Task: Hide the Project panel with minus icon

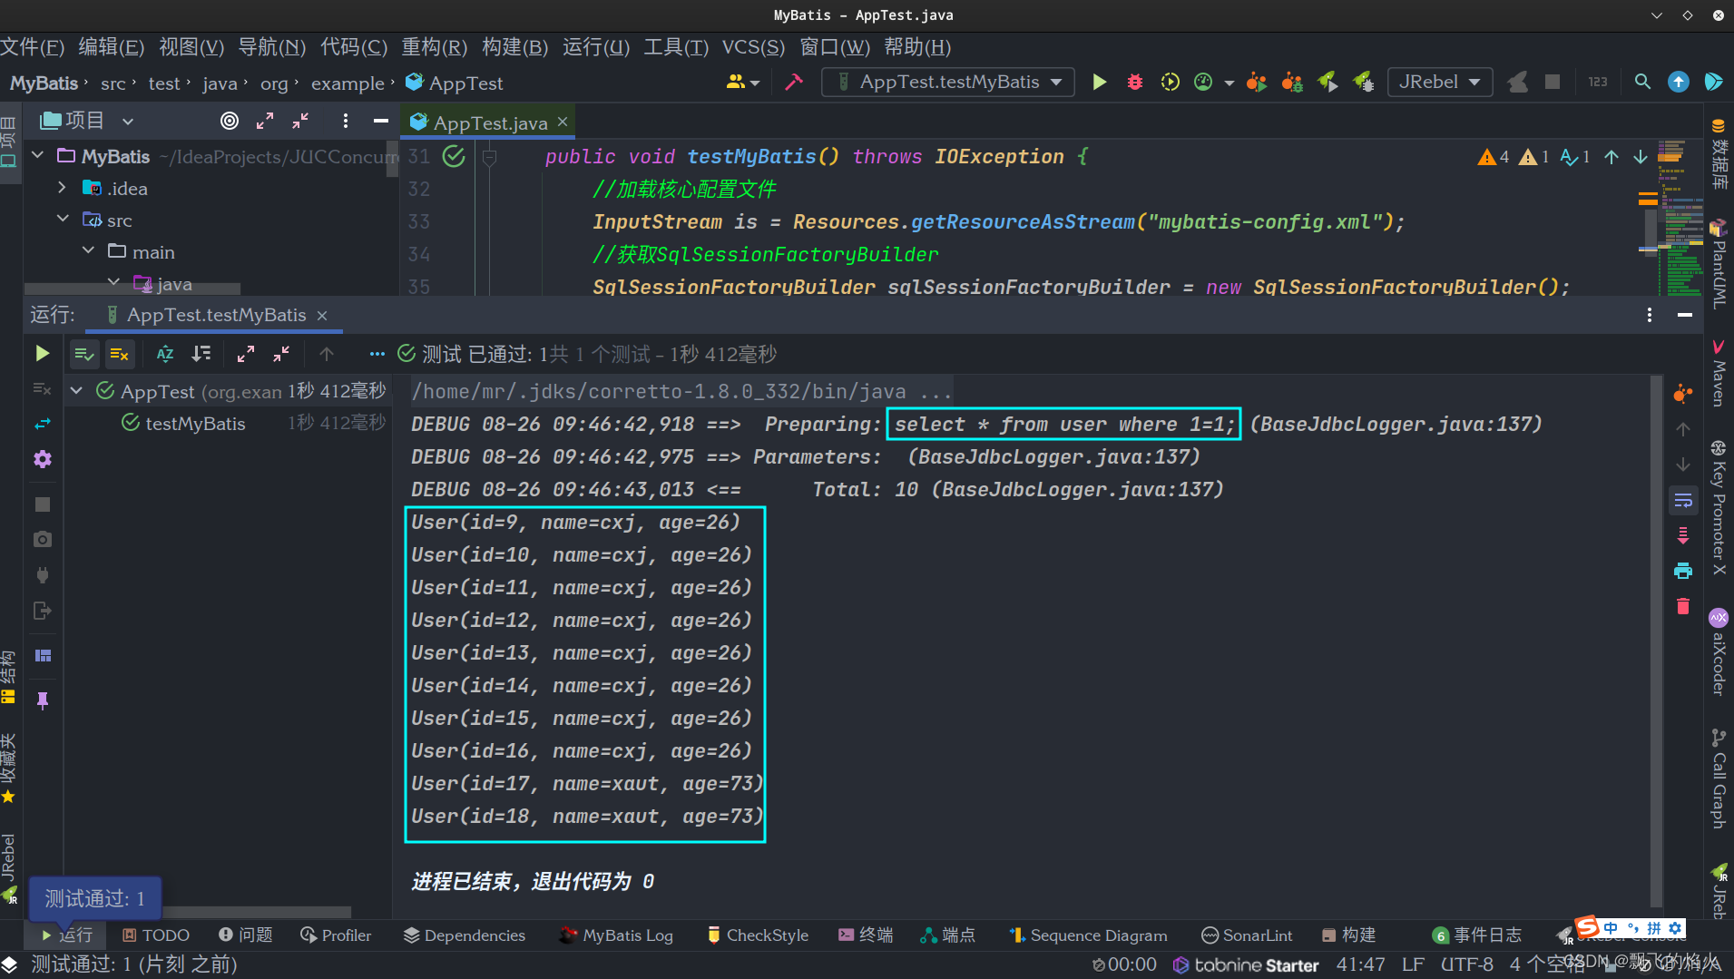Action: pos(380,121)
